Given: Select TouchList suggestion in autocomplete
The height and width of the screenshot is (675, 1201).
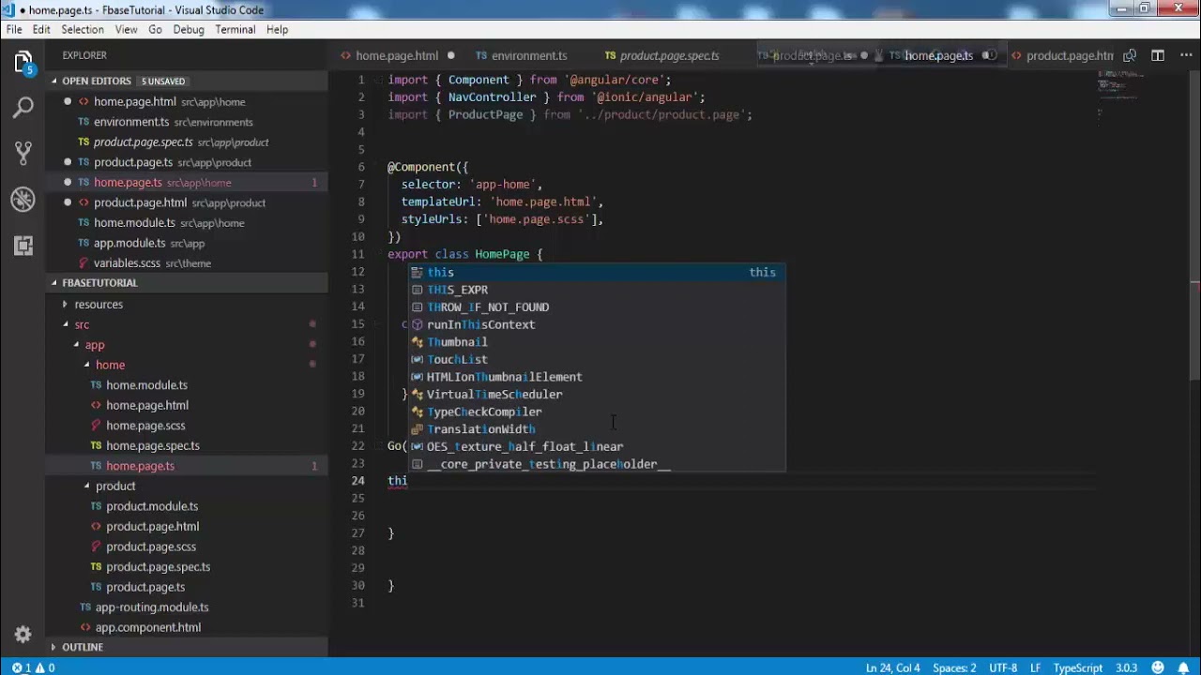Looking at the screenshot, I should coord(596,359).
